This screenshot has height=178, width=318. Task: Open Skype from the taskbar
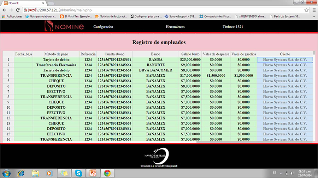[x=78, y=173]
